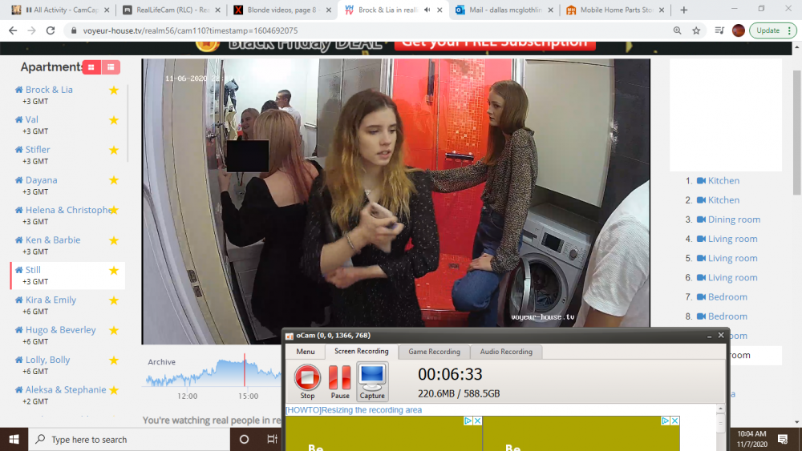
Task: Switch to the Game Recording tab
Action: click(x=434, y=352)
